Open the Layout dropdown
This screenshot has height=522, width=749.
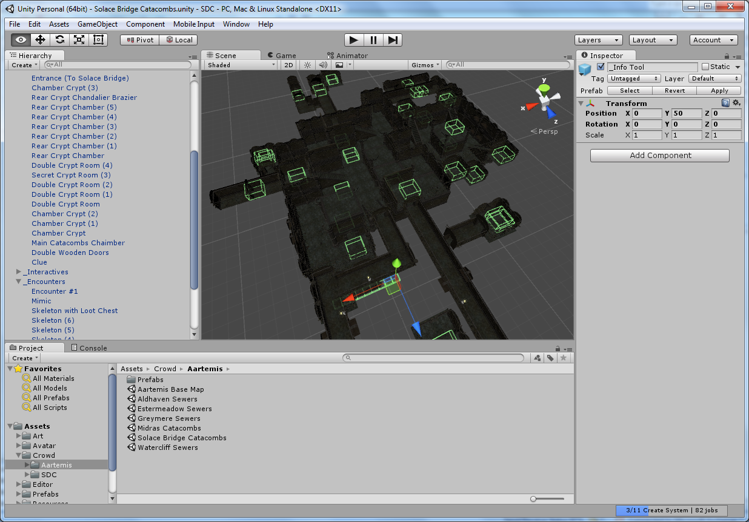pos(653,40)
